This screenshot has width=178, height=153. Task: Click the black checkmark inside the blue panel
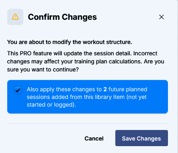18,90
